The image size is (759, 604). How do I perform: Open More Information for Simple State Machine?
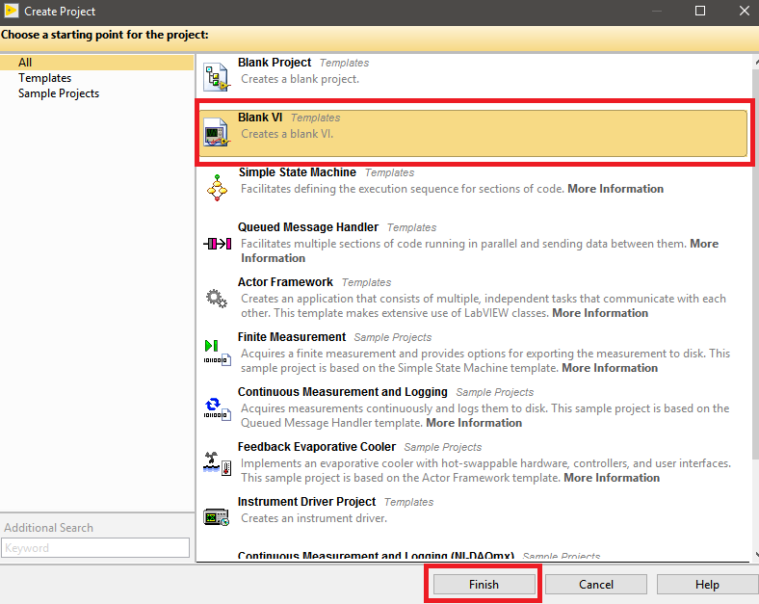[x=615, y=189]
